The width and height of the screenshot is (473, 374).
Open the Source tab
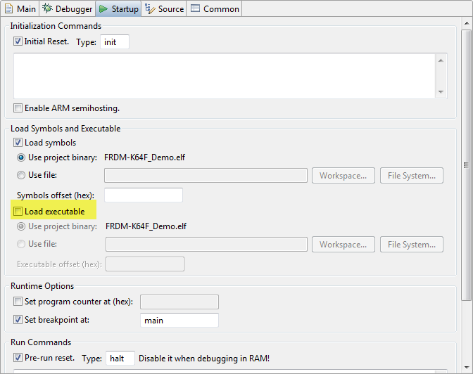pos(164,8)
